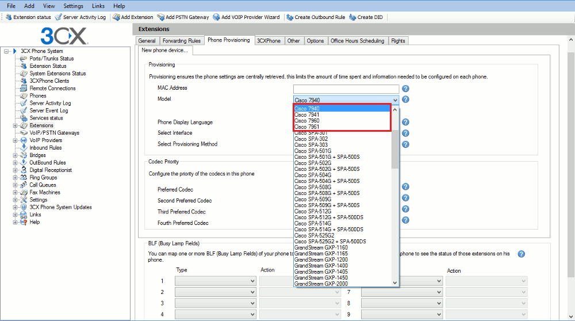The height and width of the screenshot is (321, 575).
Task: Select 3CXPhone Clients tree icon
Action: click(x=24, y=81)
